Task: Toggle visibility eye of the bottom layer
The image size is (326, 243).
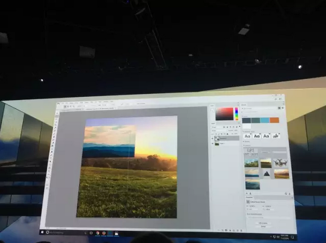Action: (x=213, y=144)
